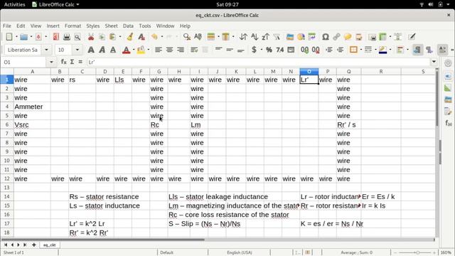455x256 pixels.
Task: Insert chart pie icon
Action: pyautogui.click(x=301, y=37)
